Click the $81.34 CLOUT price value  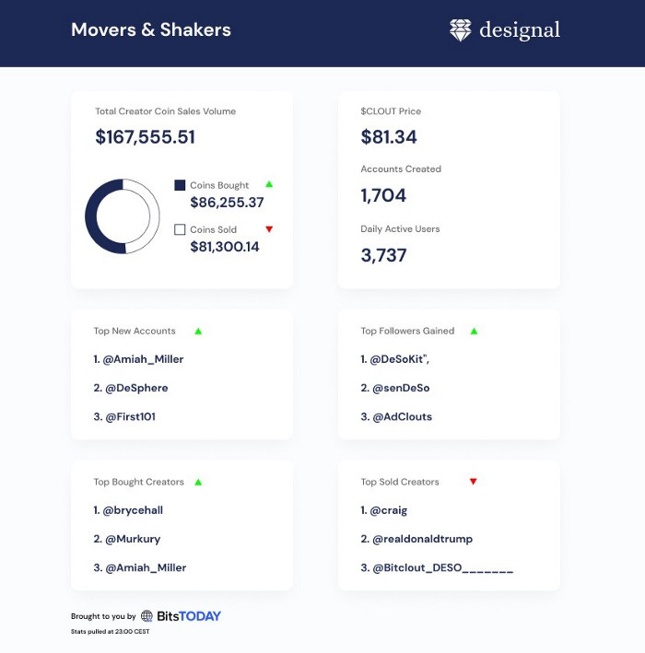pyautogui.click(x=388, y=137)
